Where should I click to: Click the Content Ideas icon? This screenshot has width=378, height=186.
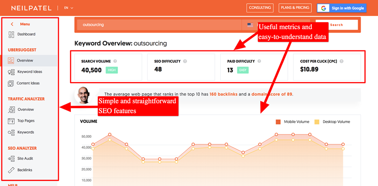(x=11, y=83)
